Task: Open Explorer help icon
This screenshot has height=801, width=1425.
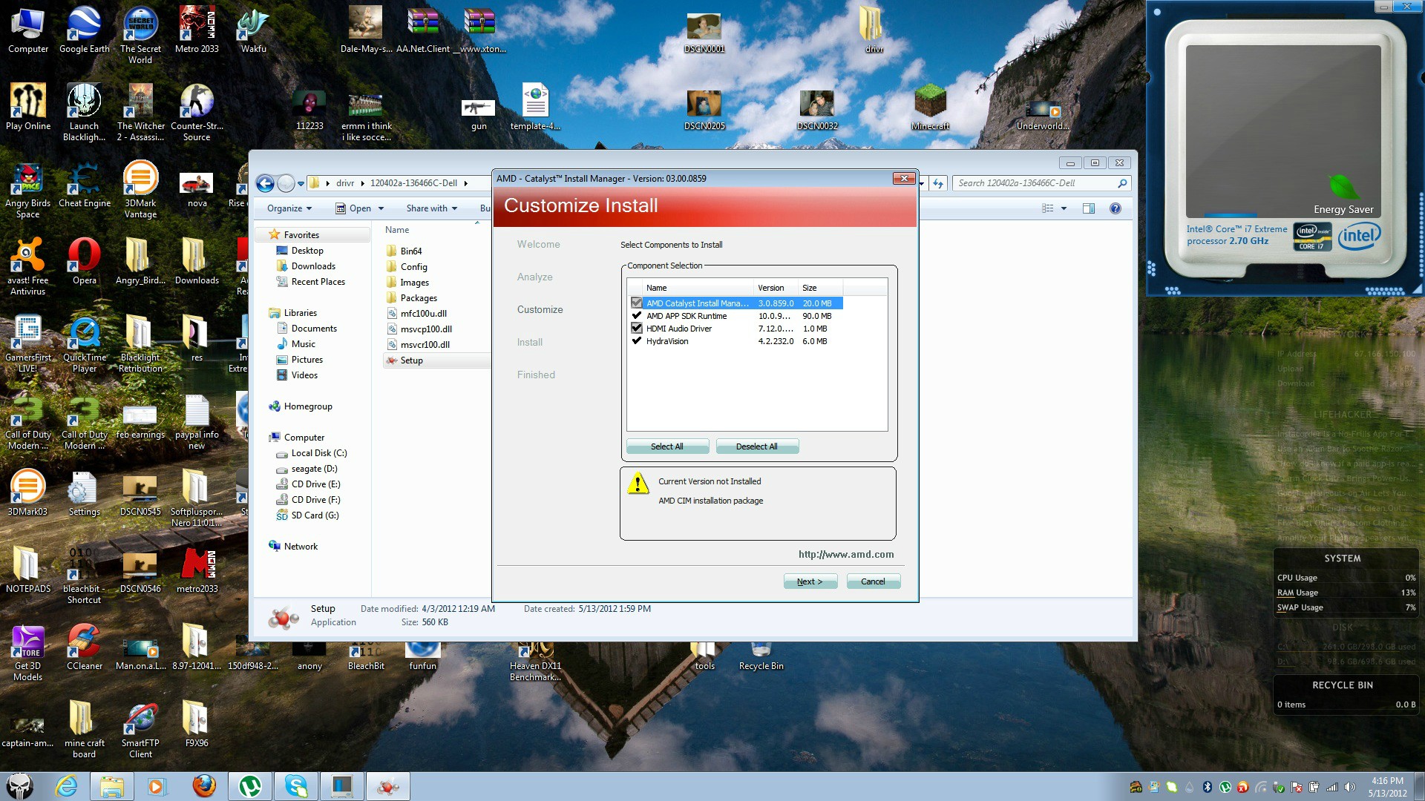Action: [x=1115, y=208]
